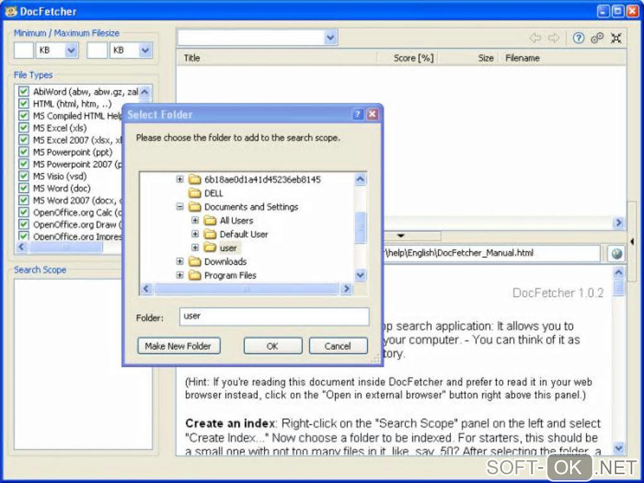Confirm folder selection with OK

273,346
